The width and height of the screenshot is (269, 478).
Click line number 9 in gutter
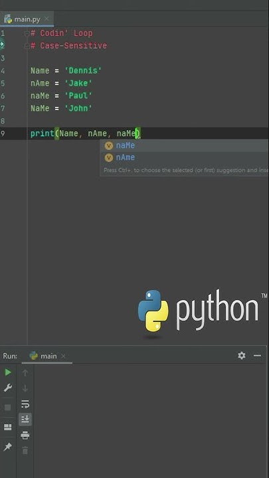[3, 133]
